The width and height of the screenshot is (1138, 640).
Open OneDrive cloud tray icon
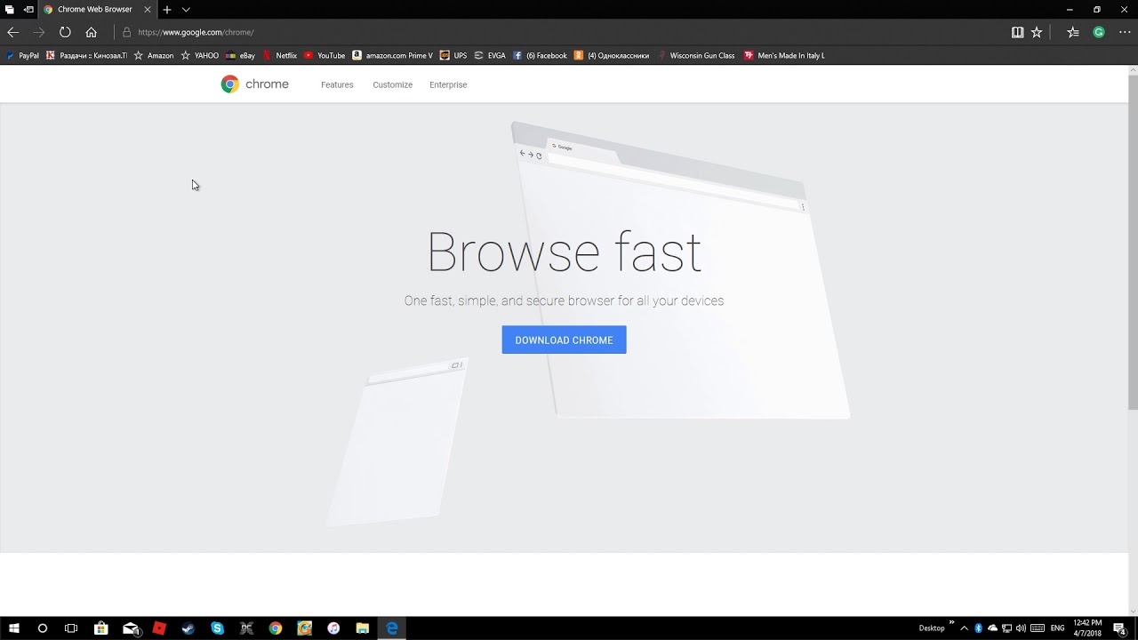[x=992, y=628]
